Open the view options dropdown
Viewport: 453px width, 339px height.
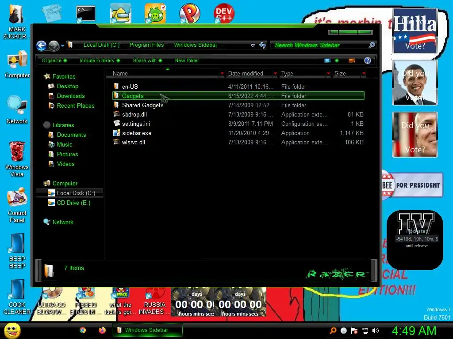[337, 60]
